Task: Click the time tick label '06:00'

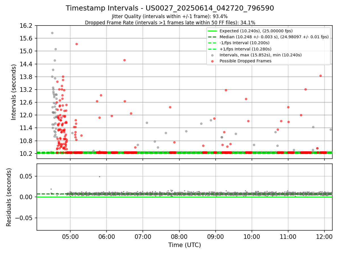Action: click(x=107, y=237)
